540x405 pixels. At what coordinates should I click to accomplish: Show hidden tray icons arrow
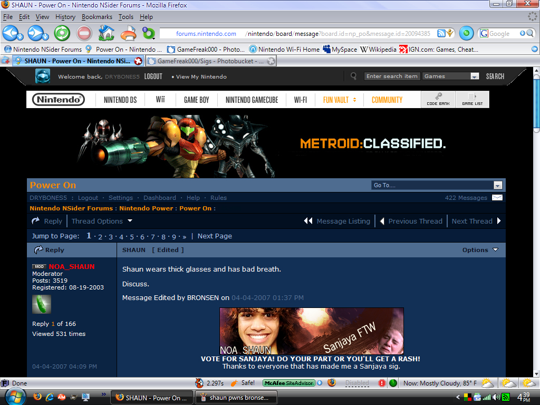pos(458,397)
